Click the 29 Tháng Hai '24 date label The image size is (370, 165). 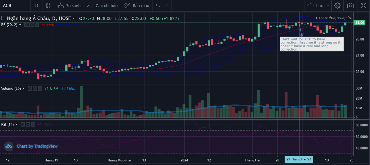tap(299, 159)
